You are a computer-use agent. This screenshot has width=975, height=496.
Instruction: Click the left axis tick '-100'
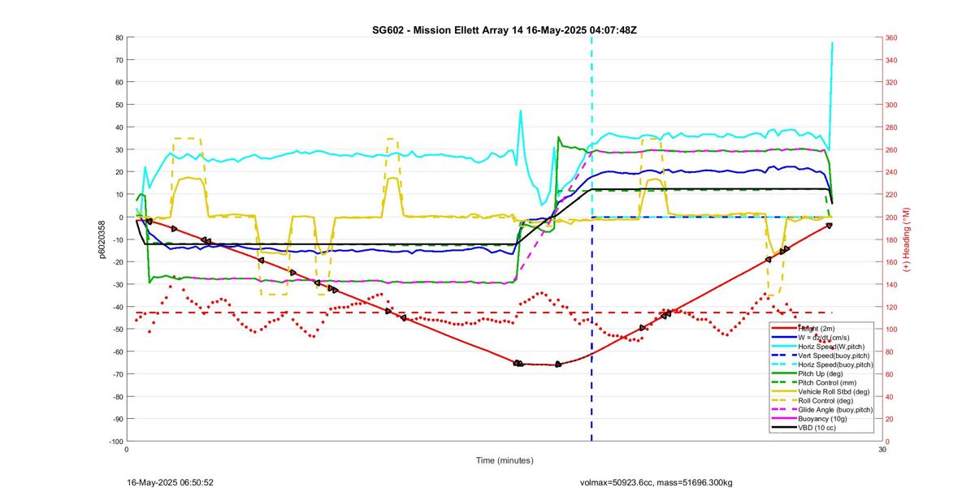[115, 441]
